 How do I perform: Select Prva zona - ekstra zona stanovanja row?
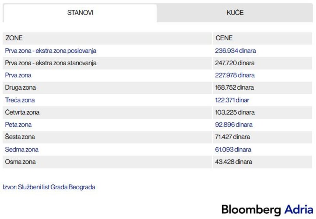pyautogui.click(x=51, y=63)
